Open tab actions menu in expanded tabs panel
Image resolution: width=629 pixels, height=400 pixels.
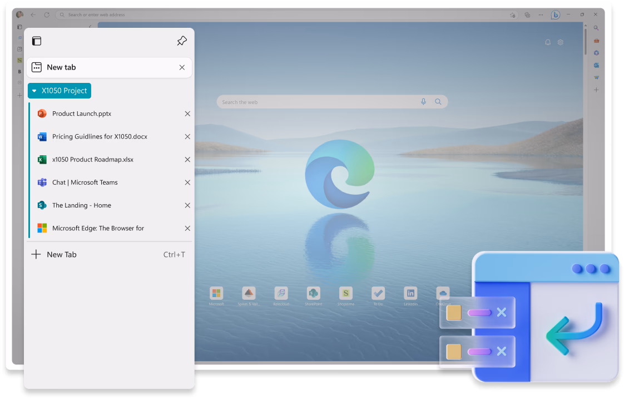click(37, 41)
